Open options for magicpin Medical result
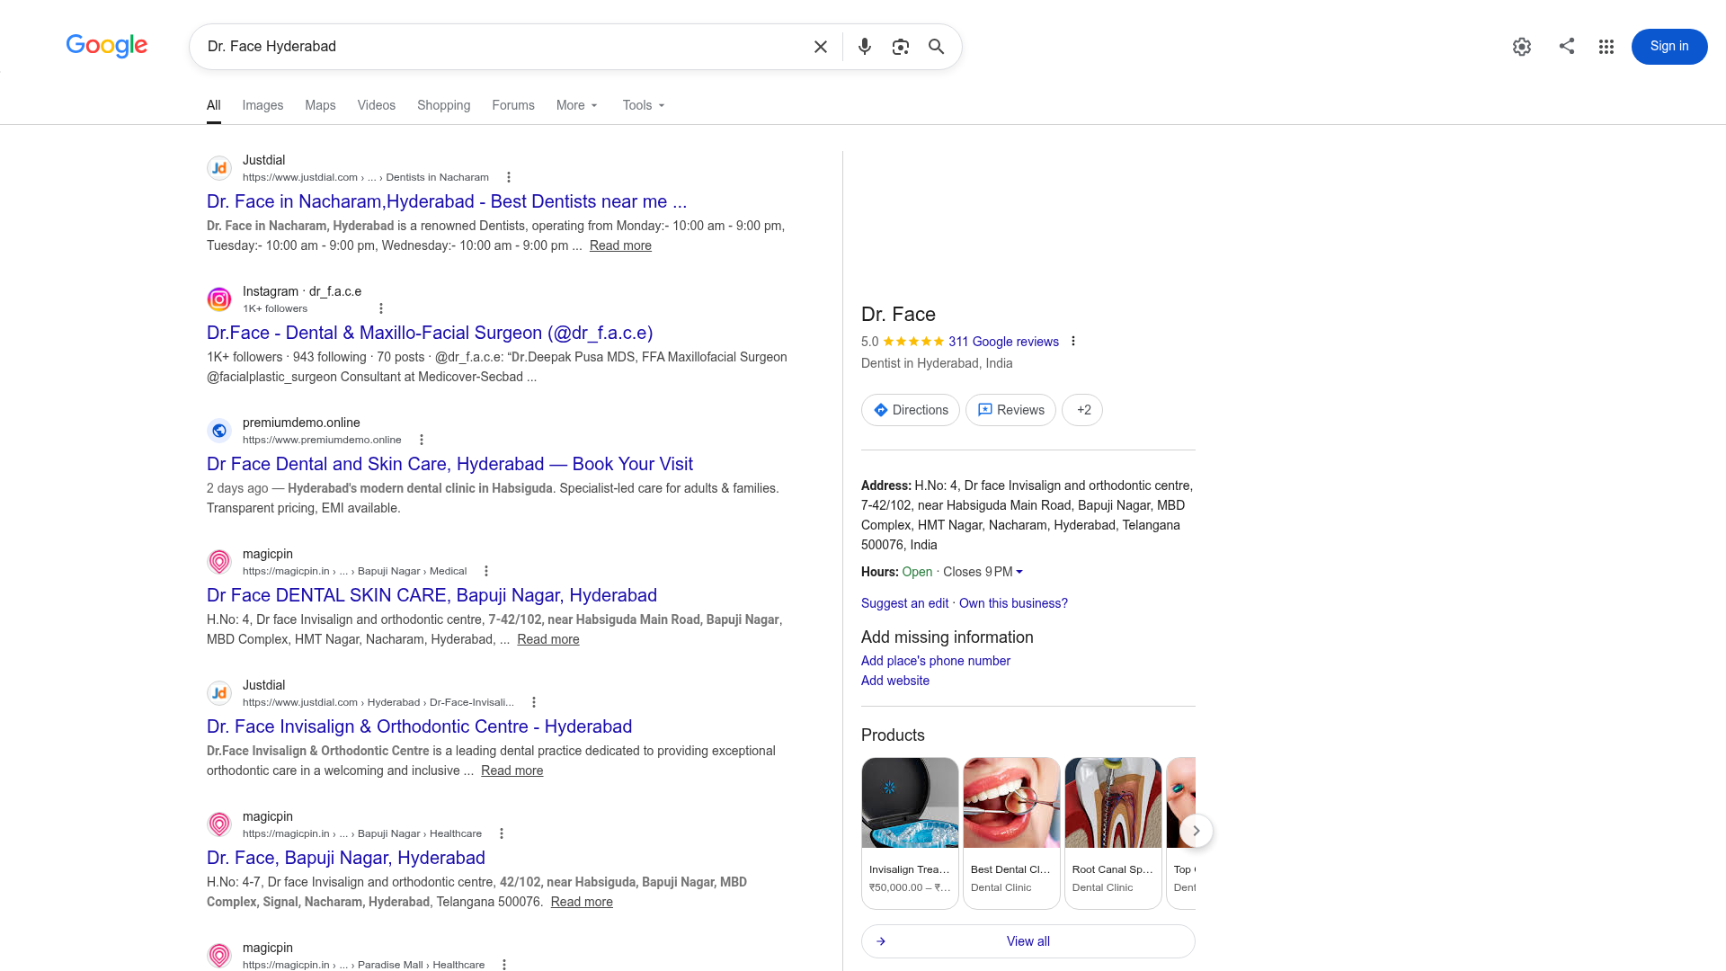 486,571
